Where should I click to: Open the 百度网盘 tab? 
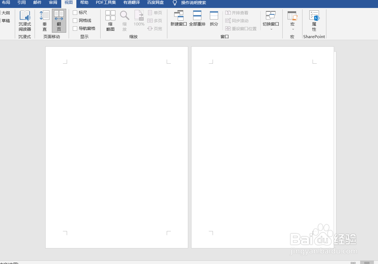point(155,2)
